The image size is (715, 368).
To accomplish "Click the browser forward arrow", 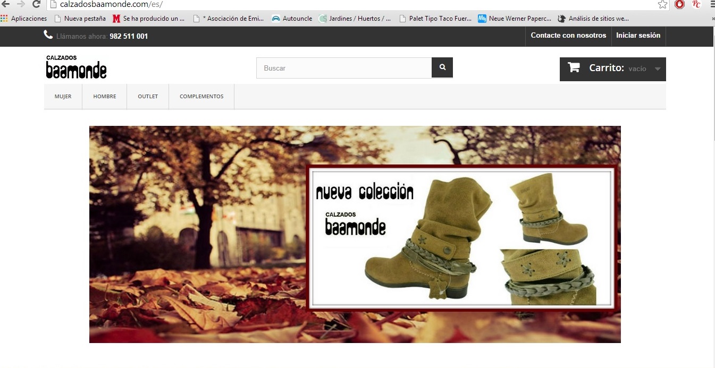I will (21, 4).
